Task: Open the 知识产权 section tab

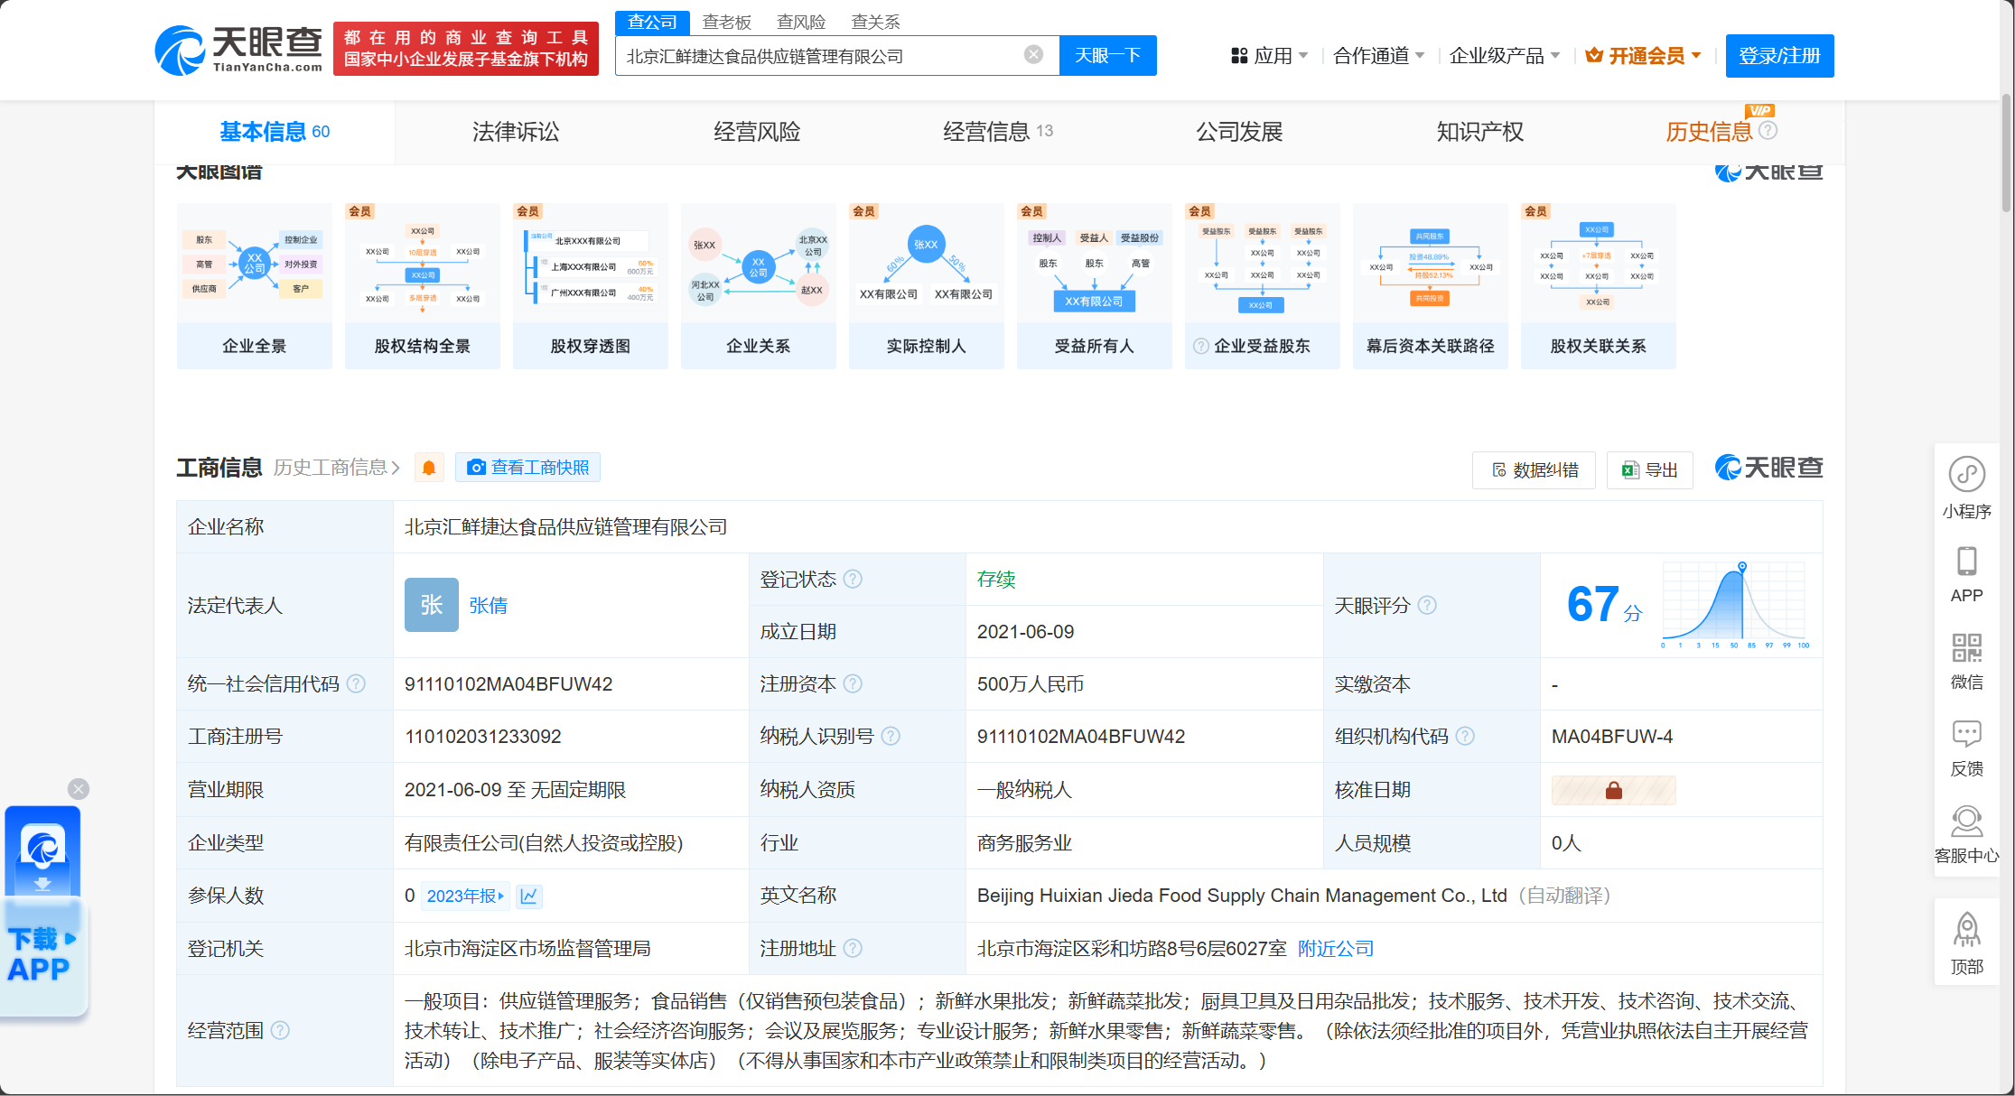Action: pos(1480,132)
